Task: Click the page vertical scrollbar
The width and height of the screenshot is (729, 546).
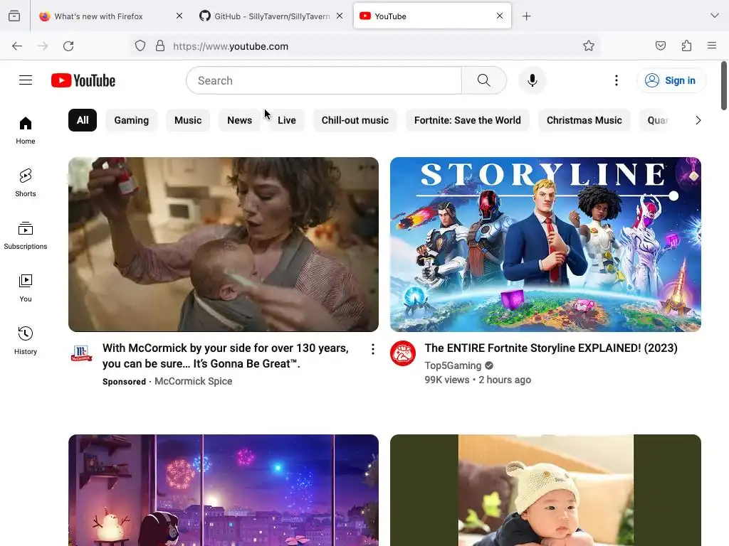Action: (724, 86)
